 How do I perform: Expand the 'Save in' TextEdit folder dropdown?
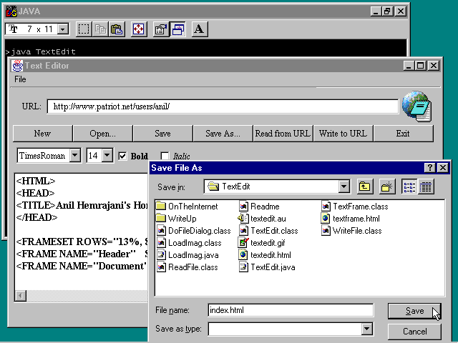(x=344, y=187)
